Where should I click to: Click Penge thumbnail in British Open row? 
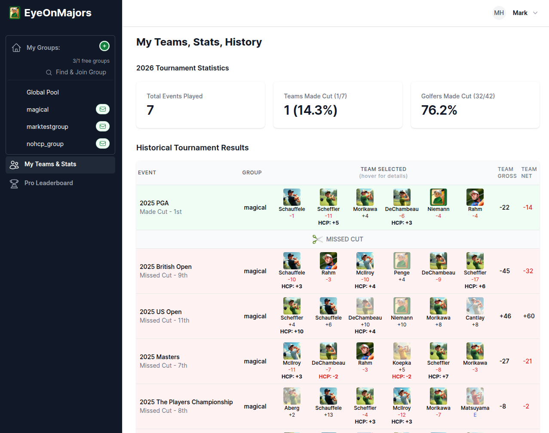coord(402,261)
